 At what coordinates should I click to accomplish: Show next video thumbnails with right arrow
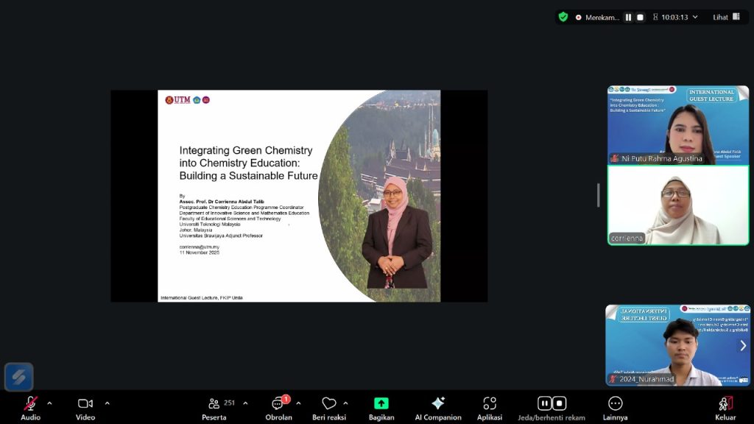[x=742, y=345]
